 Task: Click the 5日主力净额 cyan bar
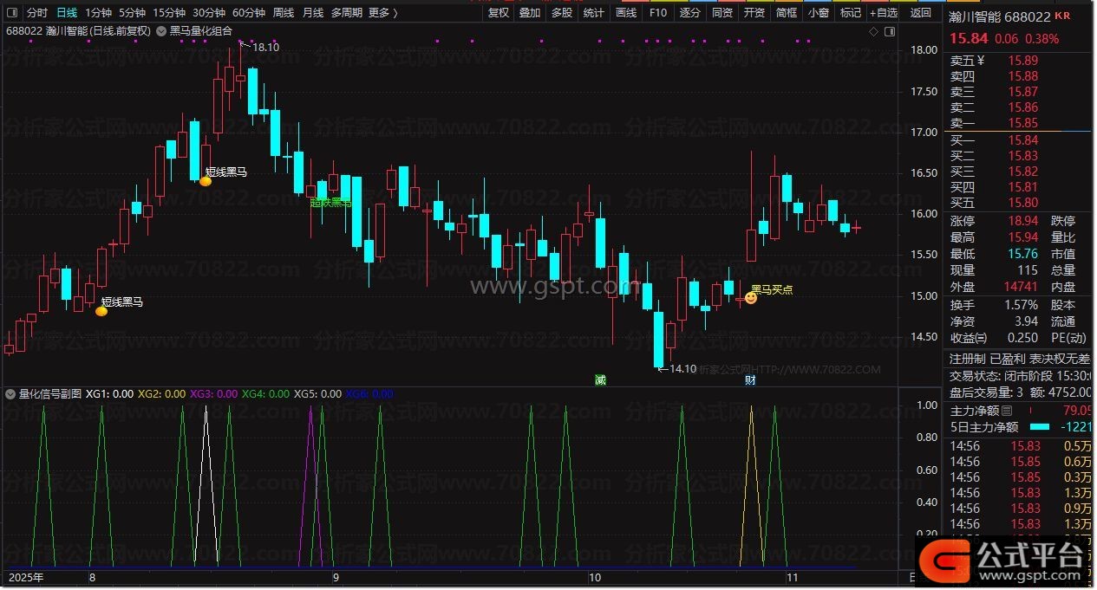click(x=1039, y=427)
